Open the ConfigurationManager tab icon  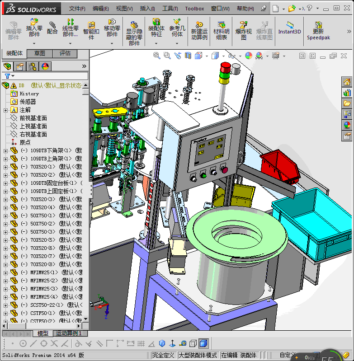(33, 66)
